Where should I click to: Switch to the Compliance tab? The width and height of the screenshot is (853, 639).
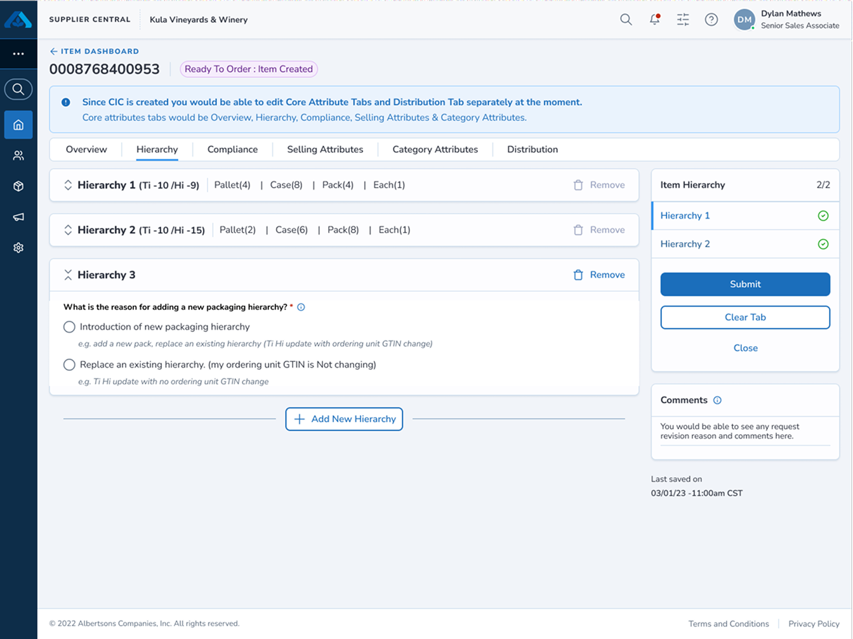232,149
